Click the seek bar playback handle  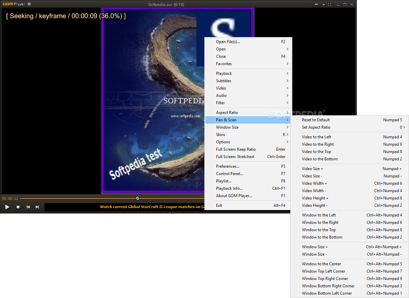coord(137,198)
